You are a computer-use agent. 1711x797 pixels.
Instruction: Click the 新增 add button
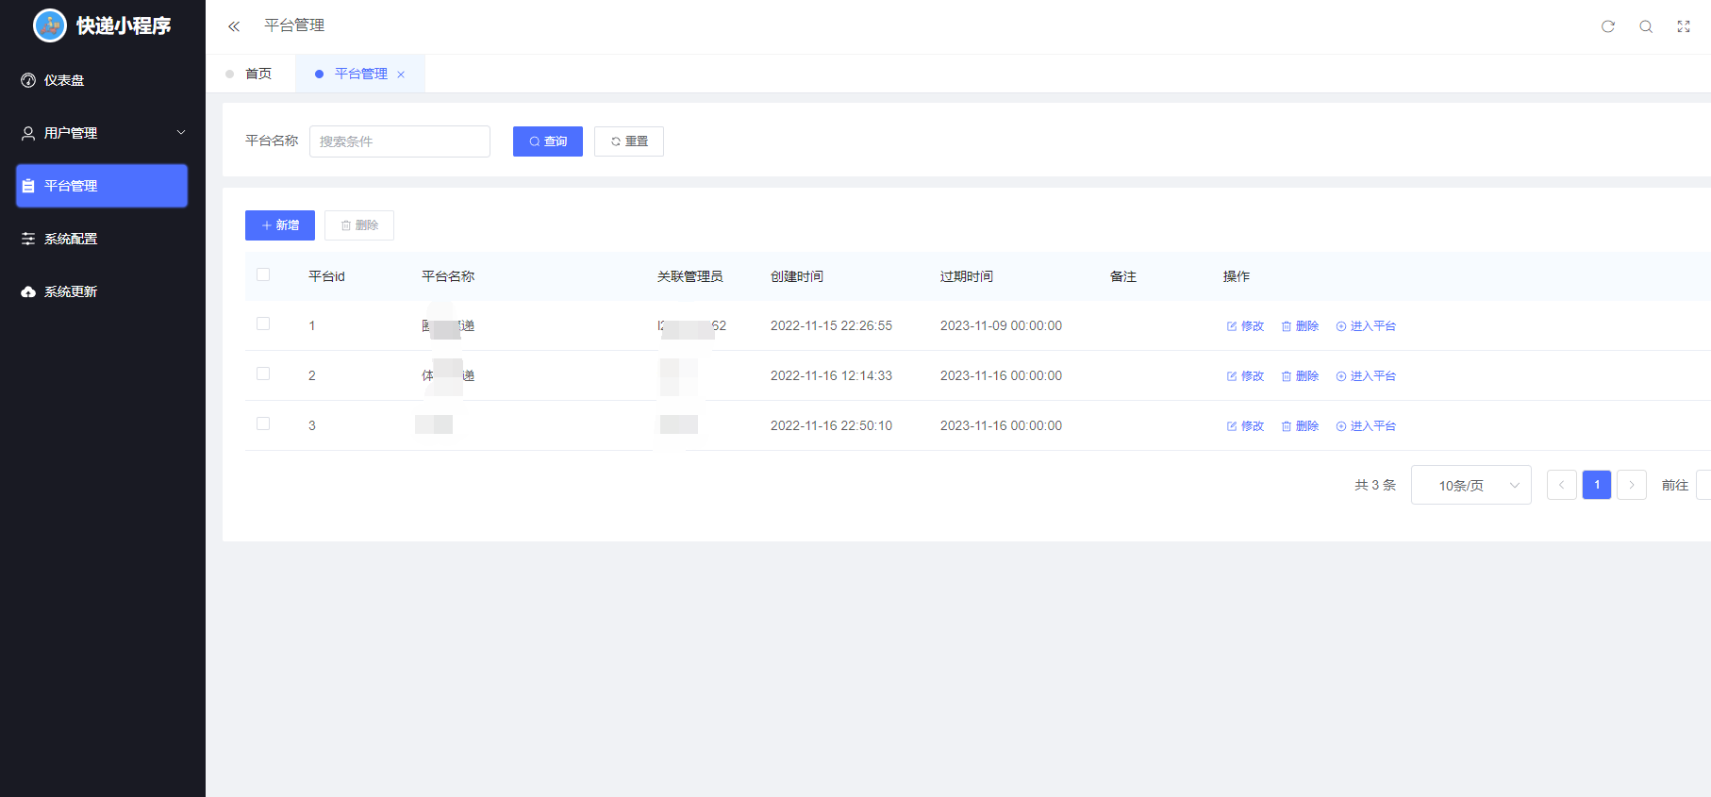pos(280,225)
